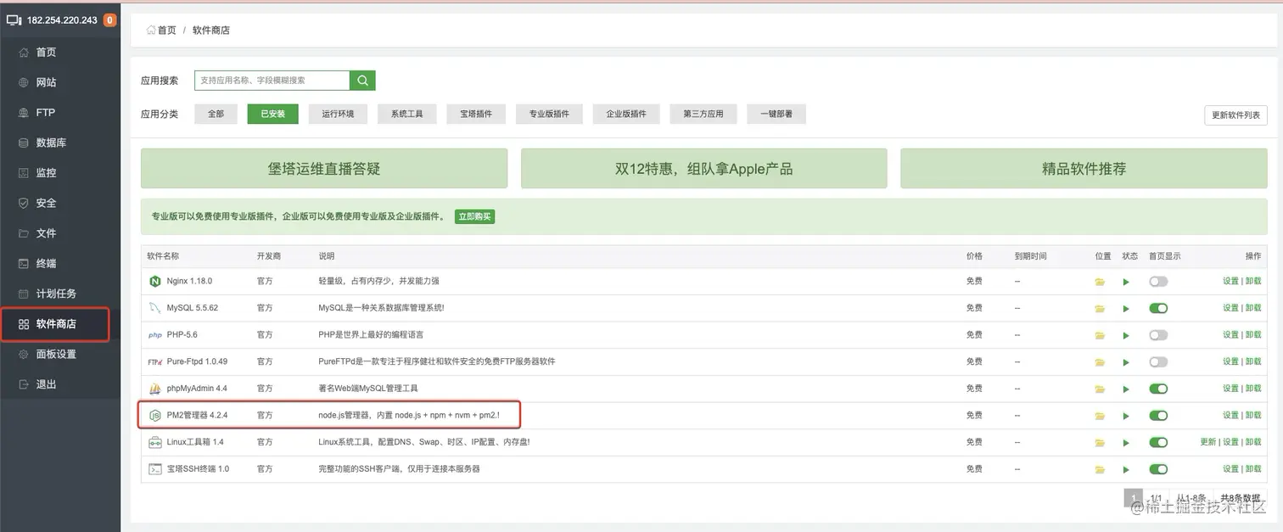Click the PM2管理器 node.js icon
Image resolution: width=1283 pixels, height=532 pixels.
(x=154, y=416)
